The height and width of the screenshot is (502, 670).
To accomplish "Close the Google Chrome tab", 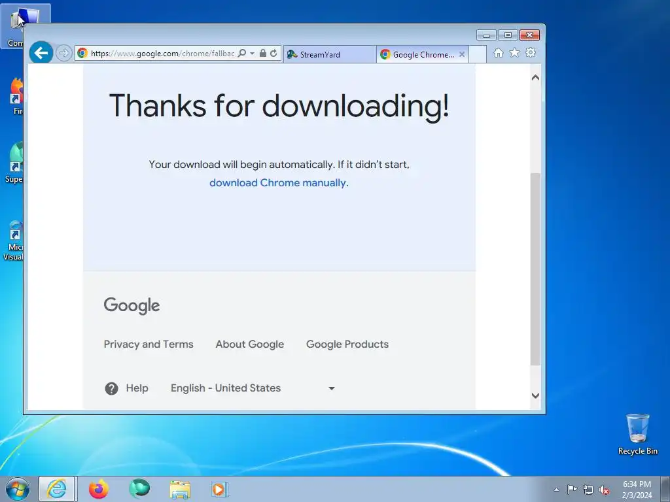I will (462, 55).
